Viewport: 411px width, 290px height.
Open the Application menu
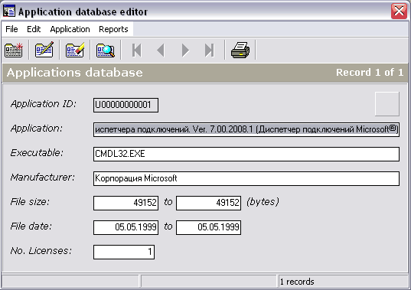coord(70,29)
